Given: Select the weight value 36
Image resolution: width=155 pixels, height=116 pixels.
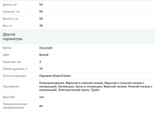Looking at the screenshot, I should (41, 26).
